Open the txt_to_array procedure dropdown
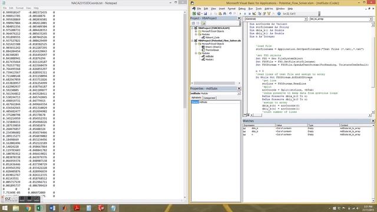 pos(371,19)
